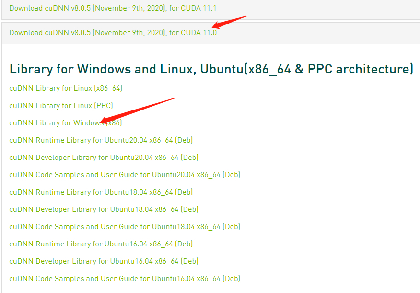This screenshot has width=420, height=293.
Task: Select the 'Library for Windows and Linux' heading text
Action: tap(211, 69)
